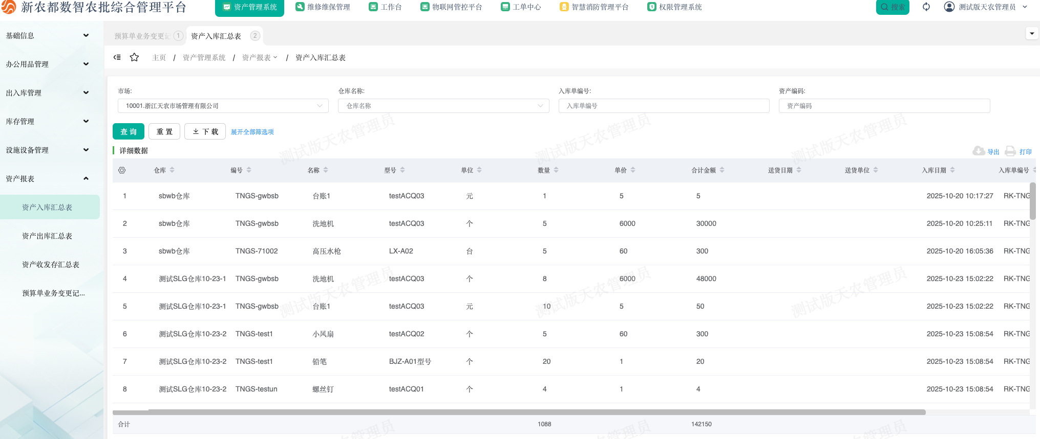Click the cloud export icon
This screenshot has width=1040, height=439.
[978, 151]
